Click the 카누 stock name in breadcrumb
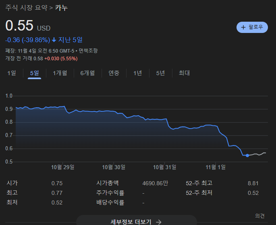The image size is (276, 225). (61, 8)
